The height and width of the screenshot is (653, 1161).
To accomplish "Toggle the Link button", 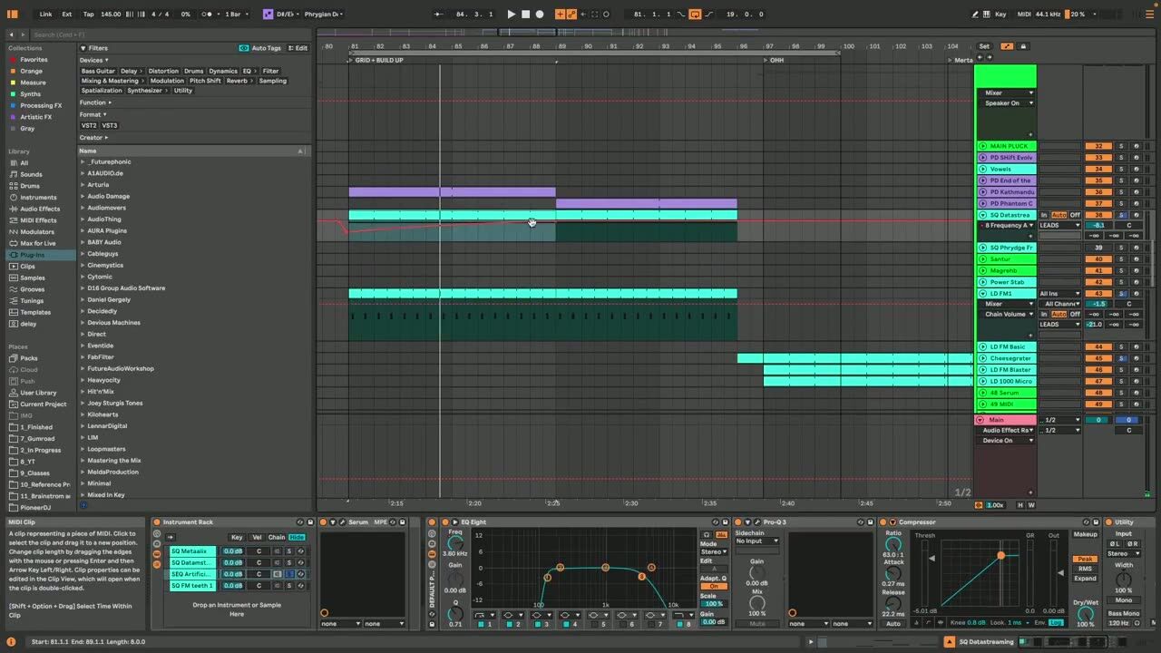I will [45, 15].
